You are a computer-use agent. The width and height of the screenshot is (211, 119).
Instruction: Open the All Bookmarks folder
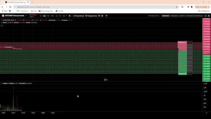204,11
